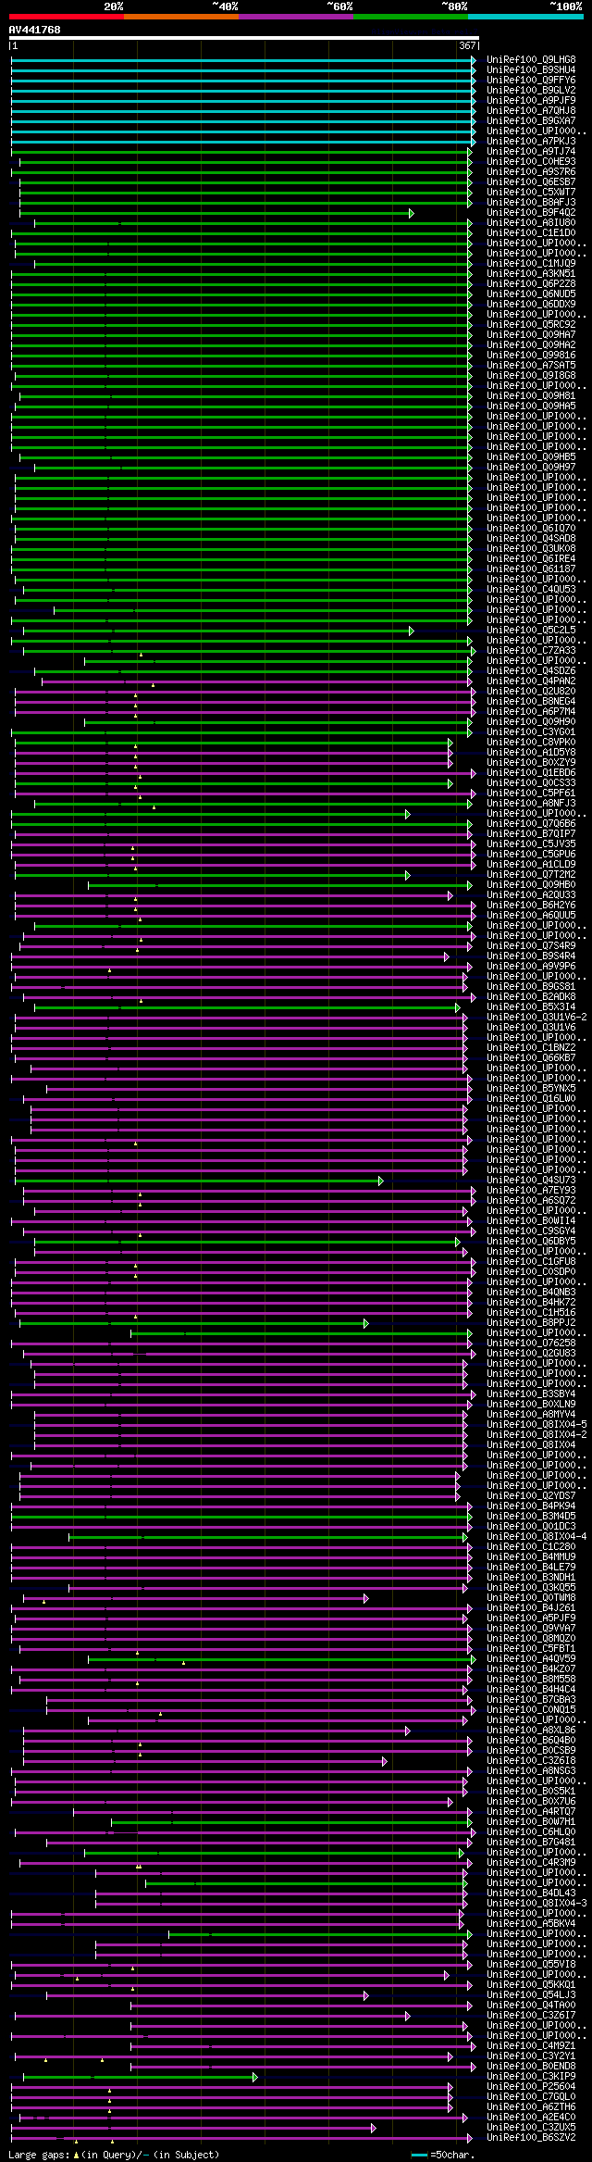Click the red 20% identity legend segment
The image size is (592, 2162).
pos(66,17)
